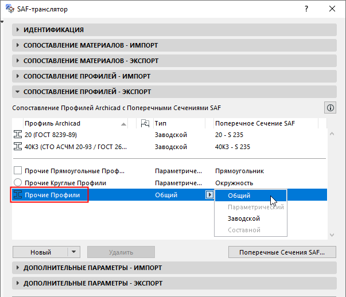The image size is (346, 297).
Task: Expand the ИДЕНТИФИКАЦИЯ section
Action: pos(174,30)
